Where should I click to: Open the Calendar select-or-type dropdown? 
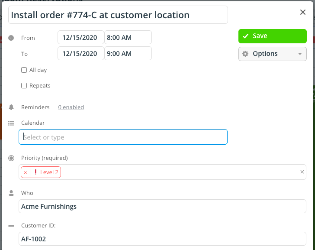point(123,137)
